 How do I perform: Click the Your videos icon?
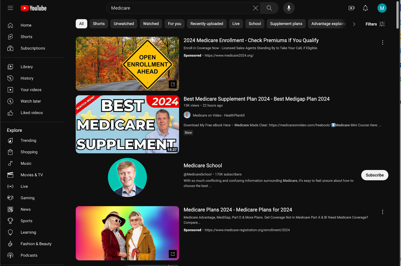(x=10, y=90)
